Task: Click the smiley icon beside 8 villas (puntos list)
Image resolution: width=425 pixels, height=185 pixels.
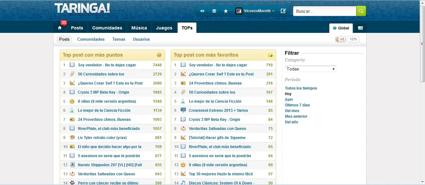Action: (x=72, y=101)
